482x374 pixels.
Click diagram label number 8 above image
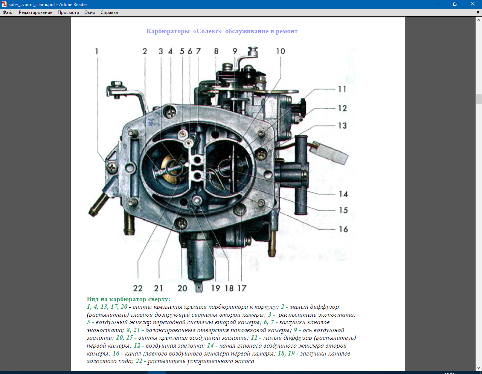216,51
